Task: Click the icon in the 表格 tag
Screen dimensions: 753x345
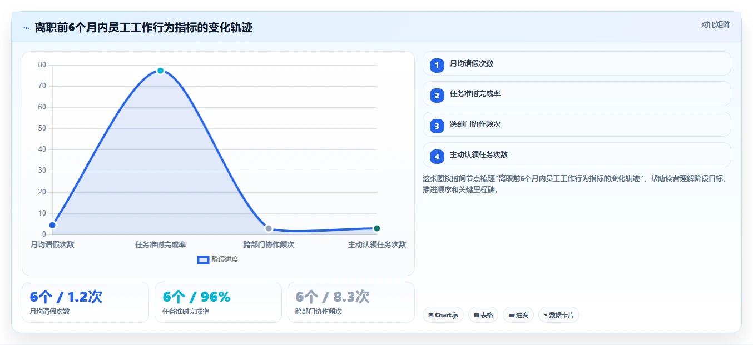Action: click(x=477, y=315)
